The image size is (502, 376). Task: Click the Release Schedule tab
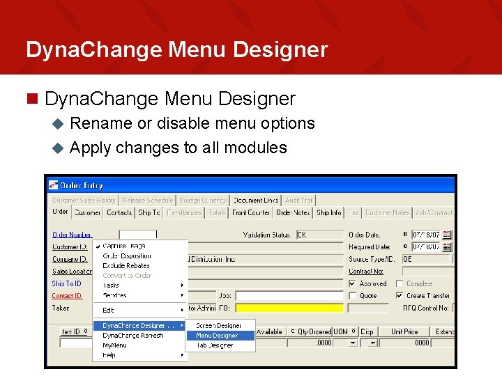coord(148,200)
